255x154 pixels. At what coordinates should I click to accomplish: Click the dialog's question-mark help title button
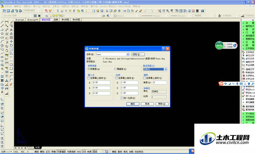pos(164,49)
